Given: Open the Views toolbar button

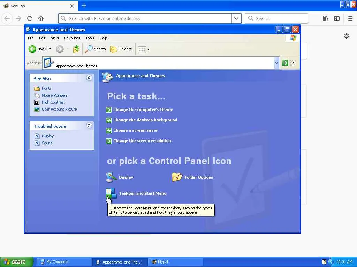Looking at the screenshot, I should [x=142, y=49].
